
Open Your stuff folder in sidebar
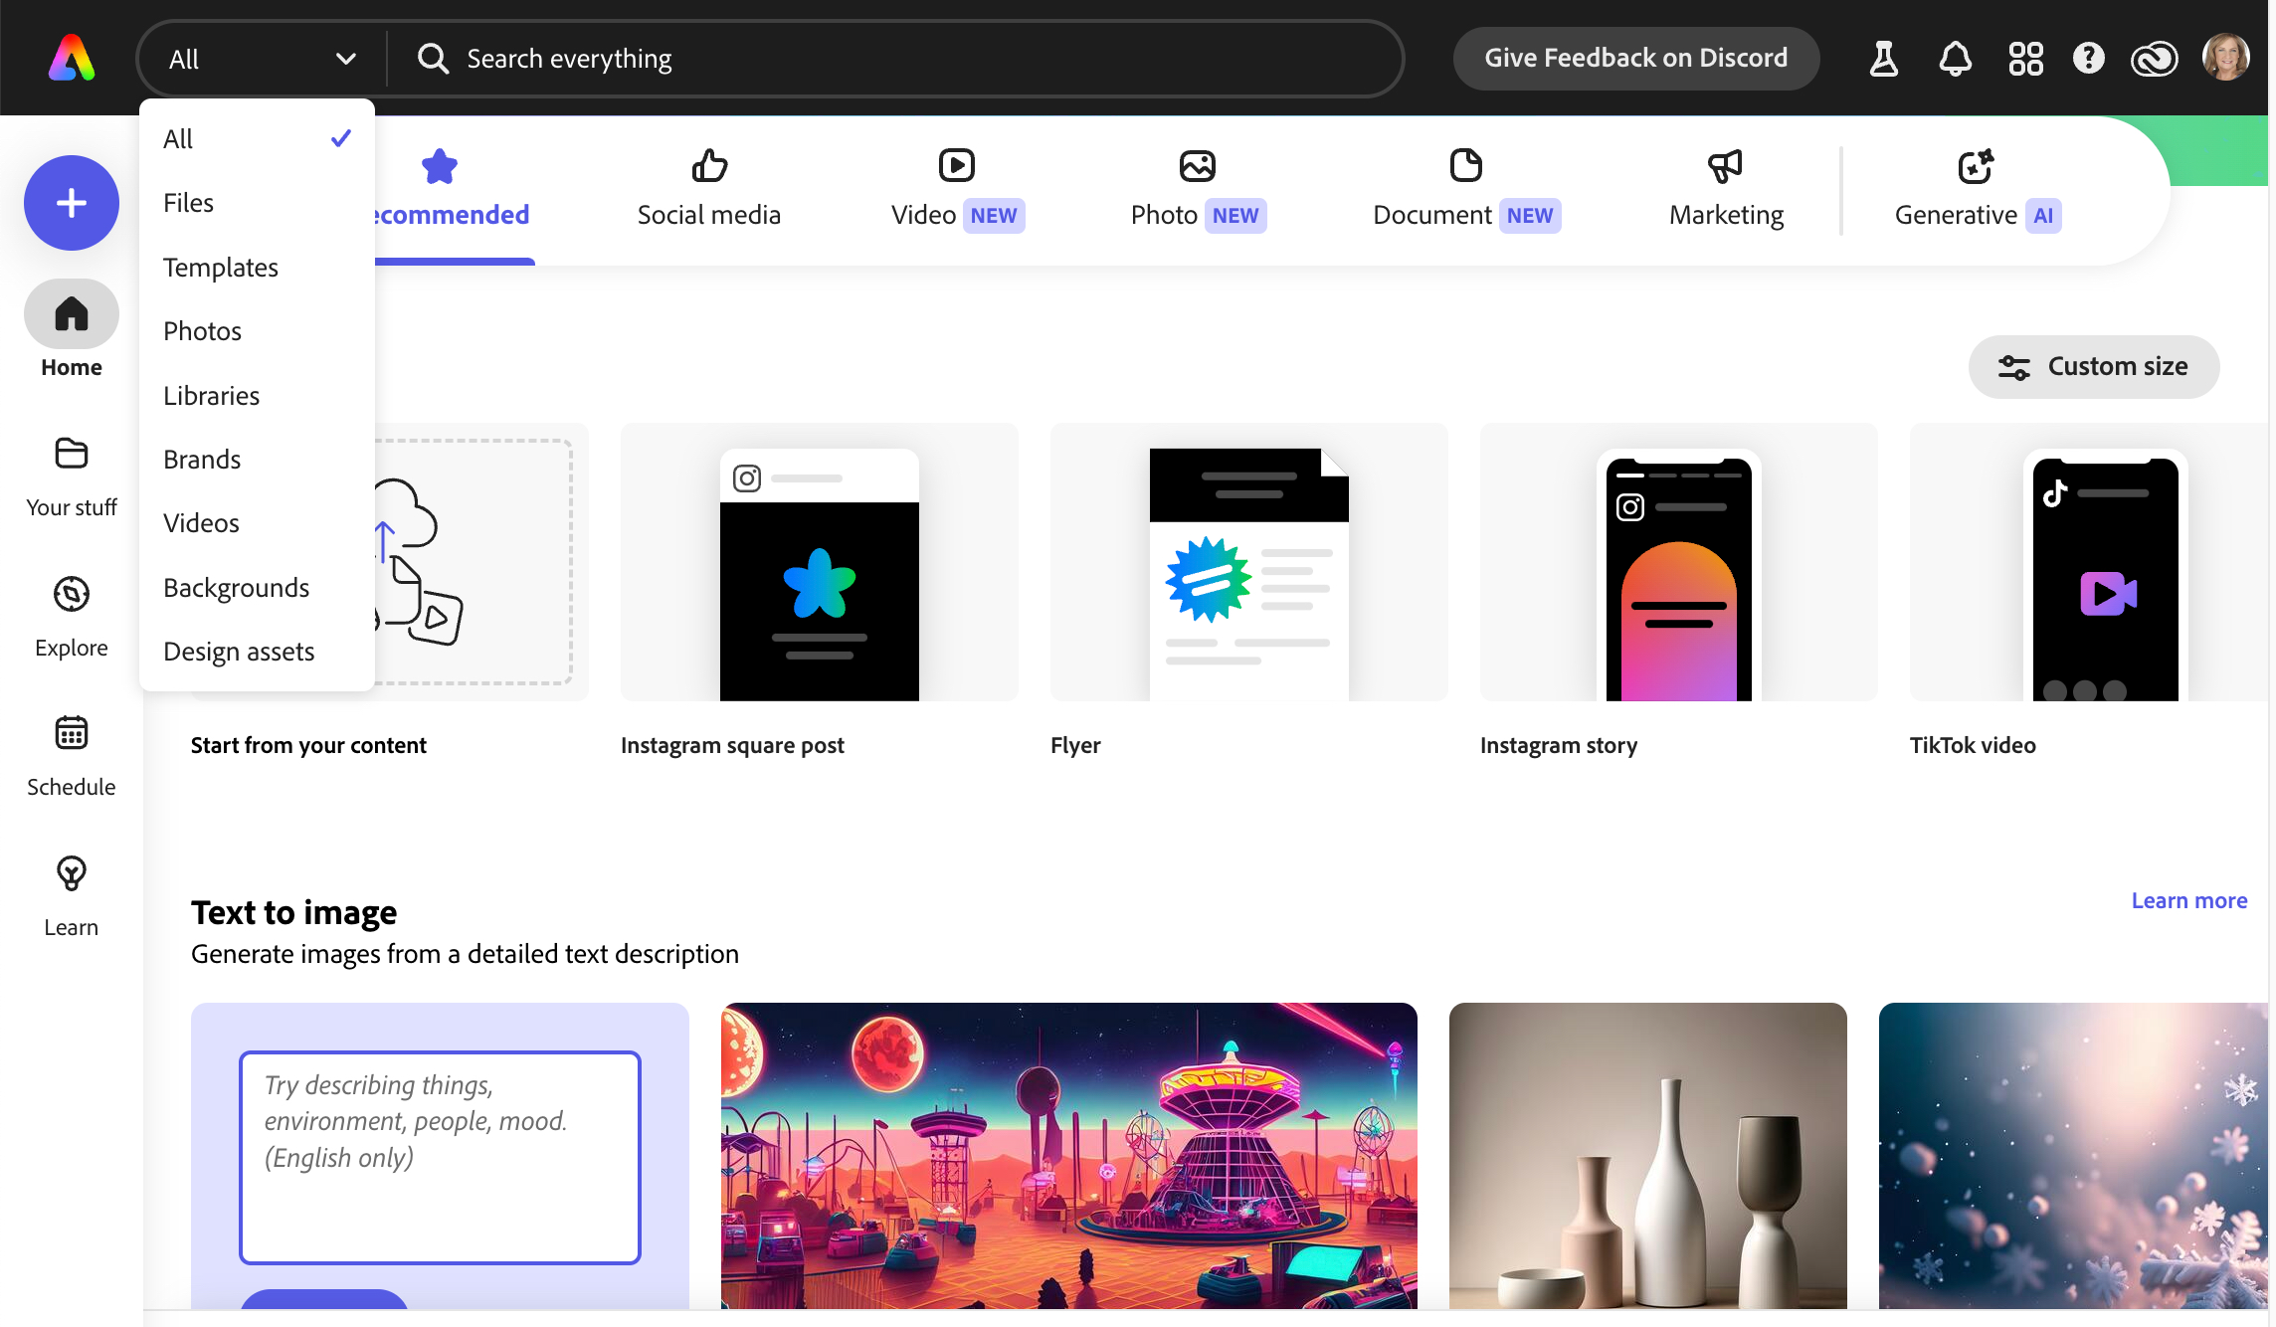(71, 475)
